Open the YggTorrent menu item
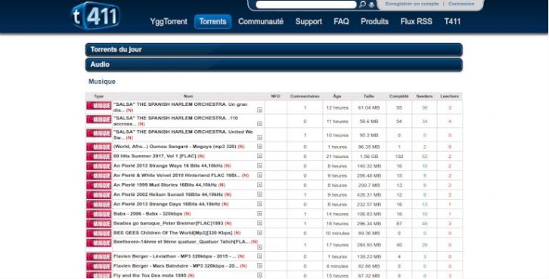549x279 pixels. pos(169,22)
